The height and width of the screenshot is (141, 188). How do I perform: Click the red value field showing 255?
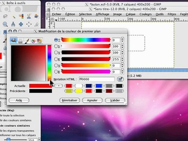click(x=116, y=59)
